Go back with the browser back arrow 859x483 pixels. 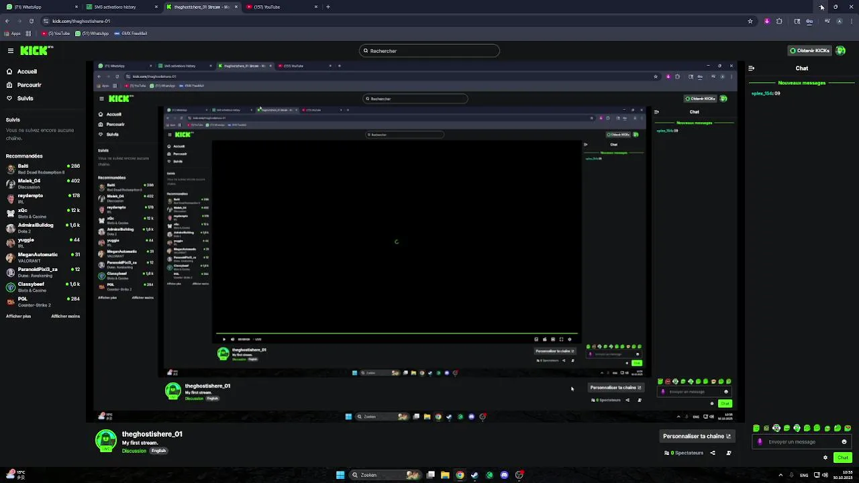[7, 21]
